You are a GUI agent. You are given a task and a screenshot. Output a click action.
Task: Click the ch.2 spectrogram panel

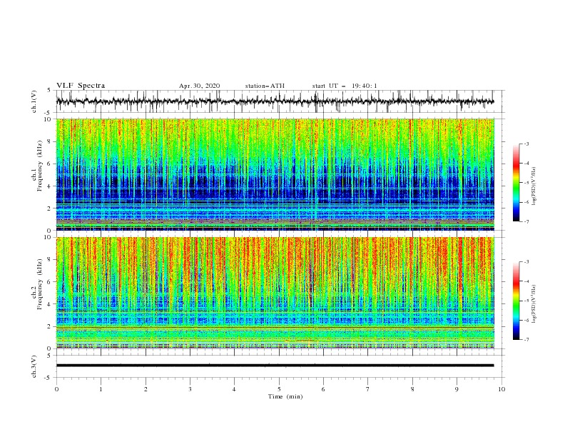point(275,293)
